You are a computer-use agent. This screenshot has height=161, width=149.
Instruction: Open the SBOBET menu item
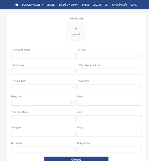click(x=51, y=5)
